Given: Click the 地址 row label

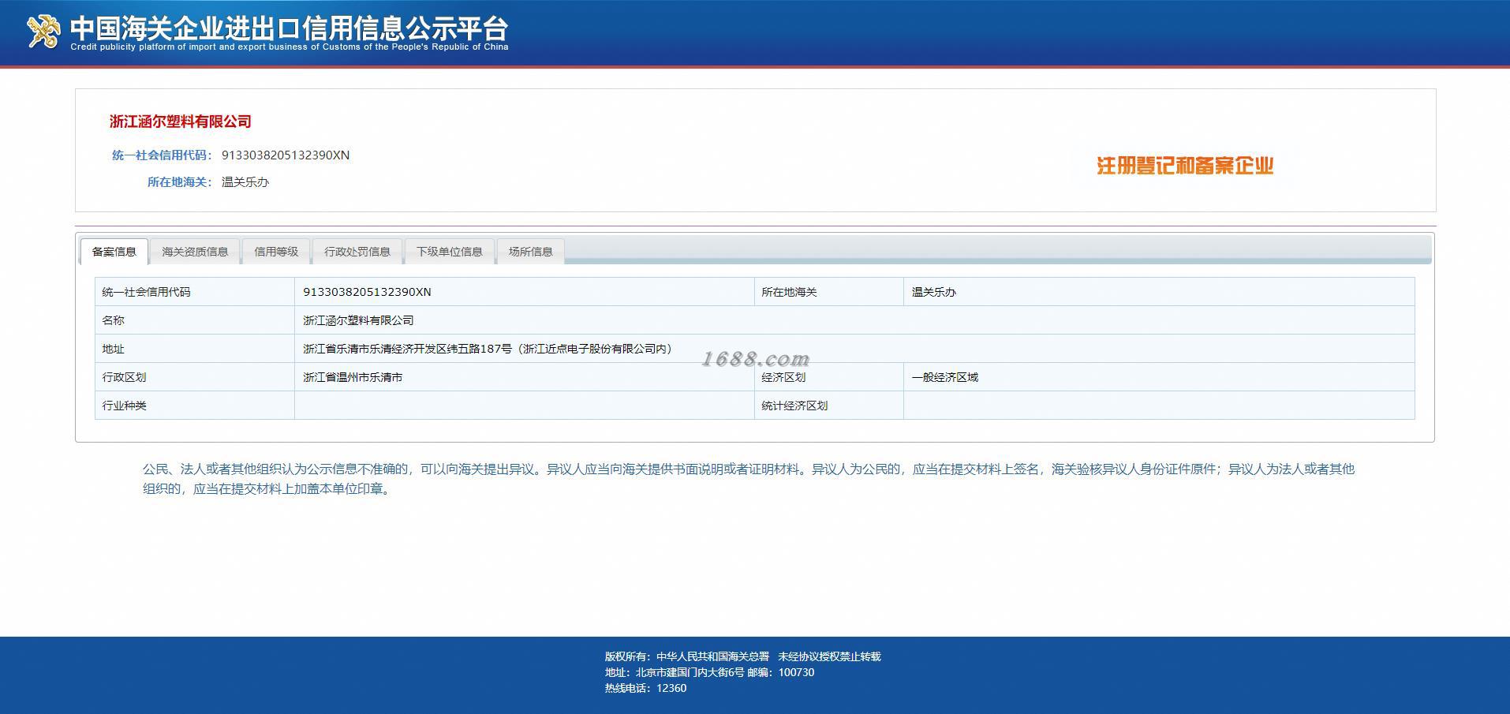Looking at the screenshot, I should point(195,349).
